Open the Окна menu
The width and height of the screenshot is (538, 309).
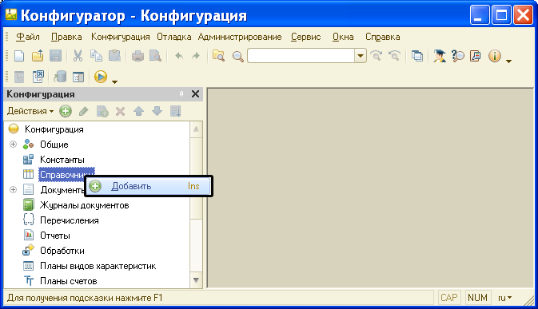(x=343, y=37)
